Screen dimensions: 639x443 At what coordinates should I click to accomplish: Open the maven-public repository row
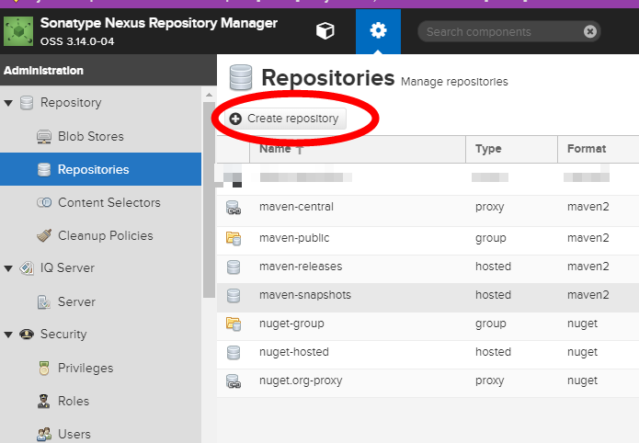tap(428, 241)
